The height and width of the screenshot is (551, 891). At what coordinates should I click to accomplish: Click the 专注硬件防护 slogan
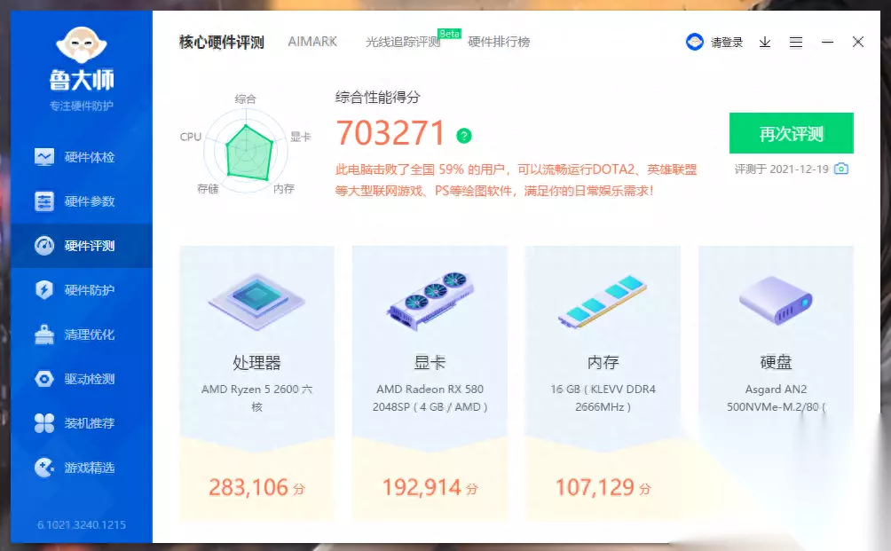click(82, 106)
